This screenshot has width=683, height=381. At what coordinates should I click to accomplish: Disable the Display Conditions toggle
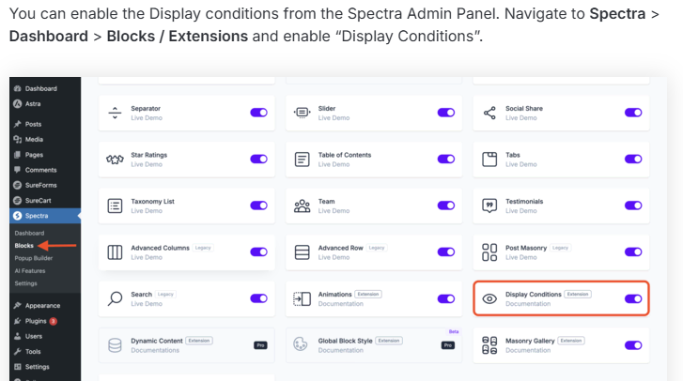pyautogui.click(x=633, y=298)
